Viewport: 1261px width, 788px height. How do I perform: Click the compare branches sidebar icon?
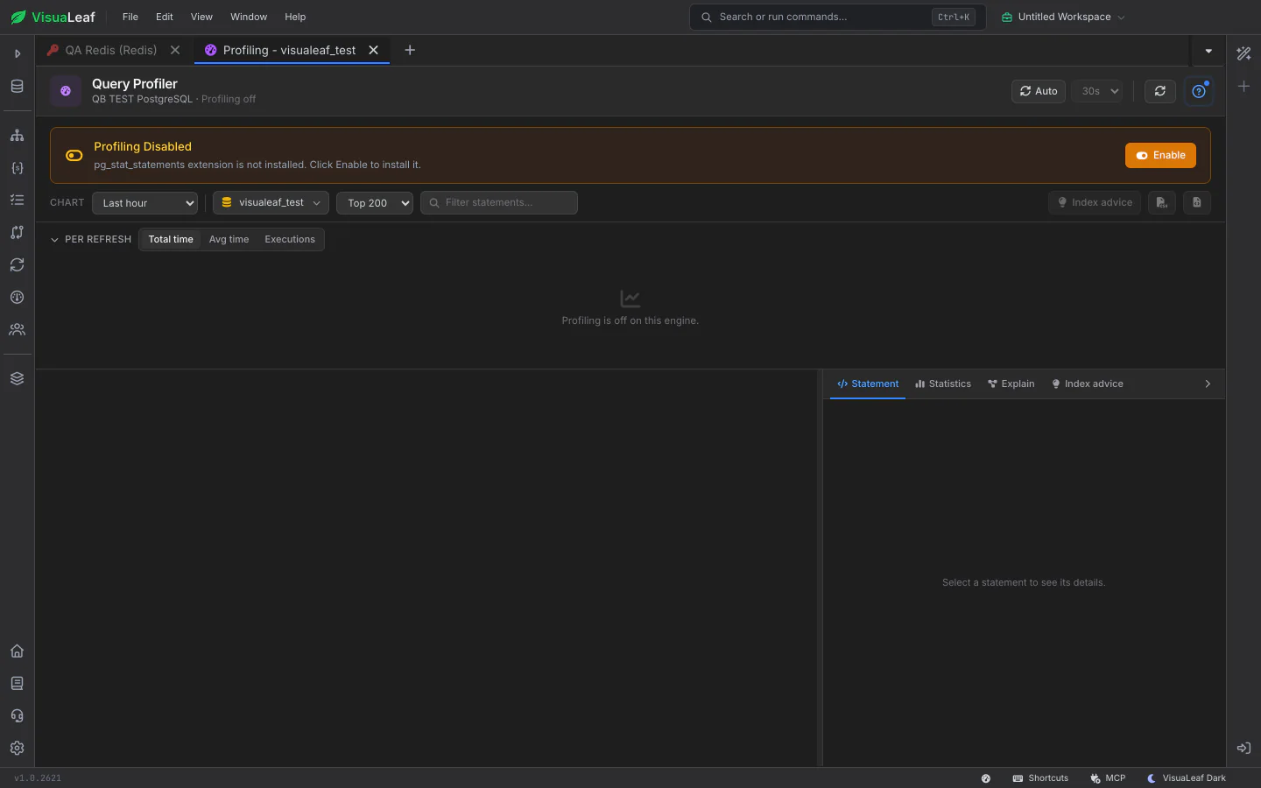(17, 233)
